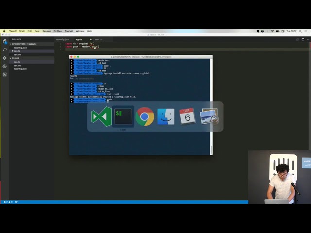The height and width of the screenshot is (233, 311).
Task: Click the 'tsc --init' terminal line
Action: click(113, 94)
